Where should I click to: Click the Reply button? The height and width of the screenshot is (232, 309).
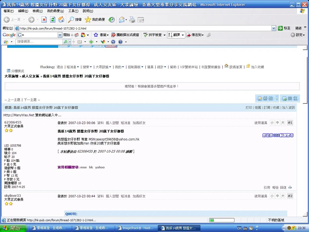click(x=290, y=99)
